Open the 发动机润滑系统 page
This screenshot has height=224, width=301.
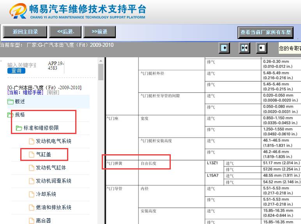pyautogui.click(x=53, y=181)
